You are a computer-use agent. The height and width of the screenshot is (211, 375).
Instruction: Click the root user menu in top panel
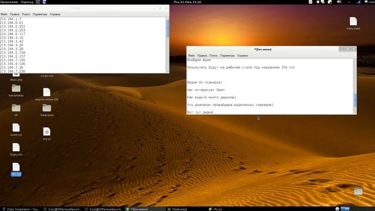coord(370,2)
